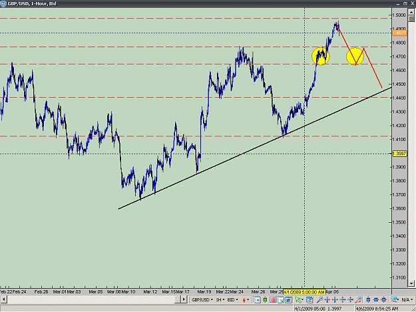Open the indicators lines icon dropdown

[x=395, y=300]
